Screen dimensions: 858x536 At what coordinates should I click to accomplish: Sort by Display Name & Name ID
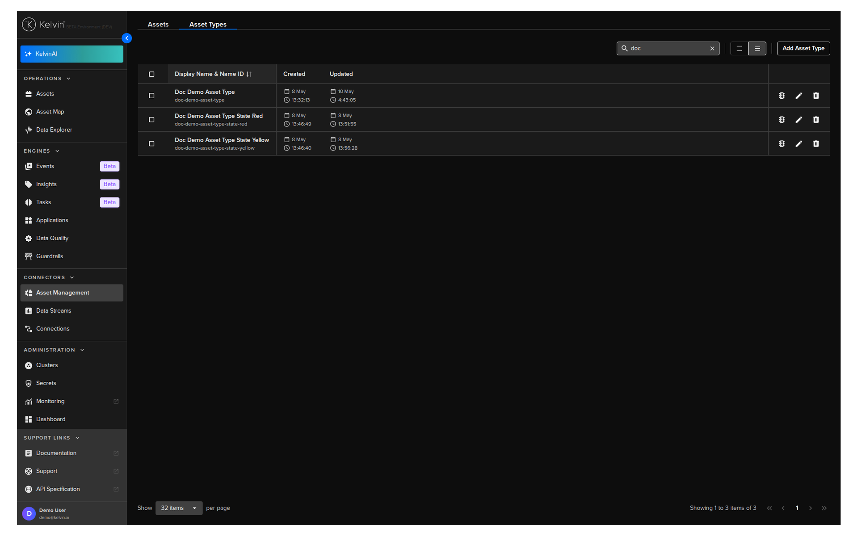point(213,74)
